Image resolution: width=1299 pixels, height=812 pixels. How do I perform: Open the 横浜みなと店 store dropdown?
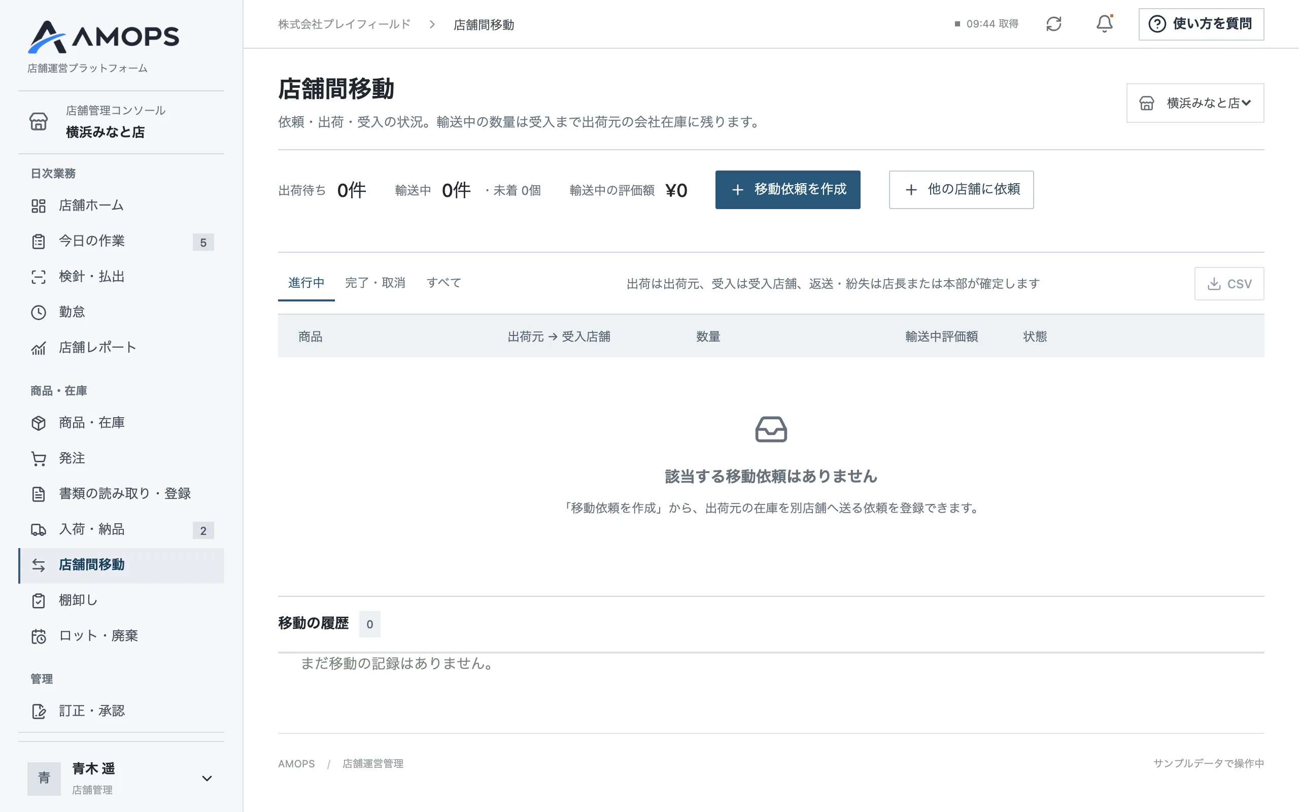(x=1195, y=103)
